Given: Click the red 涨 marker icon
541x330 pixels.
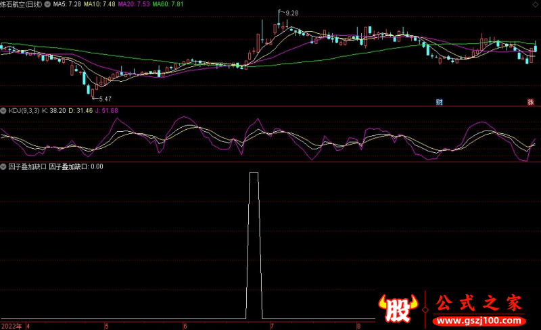Looking at the screenshot, I should [531, 102].
